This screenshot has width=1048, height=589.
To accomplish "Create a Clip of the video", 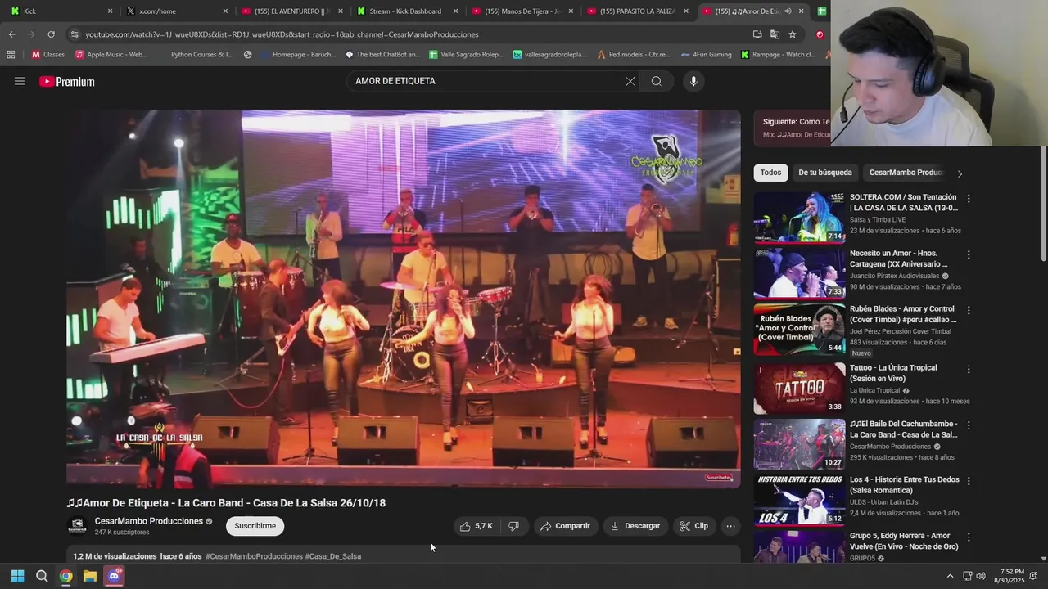I will coord(694,526).
